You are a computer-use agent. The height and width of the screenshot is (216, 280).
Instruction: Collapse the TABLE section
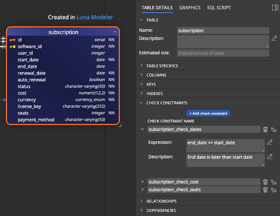[141, 20]
